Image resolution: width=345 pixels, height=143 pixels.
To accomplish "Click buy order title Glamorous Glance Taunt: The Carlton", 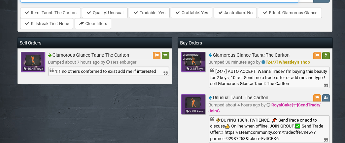I will (x=251, y=55).
